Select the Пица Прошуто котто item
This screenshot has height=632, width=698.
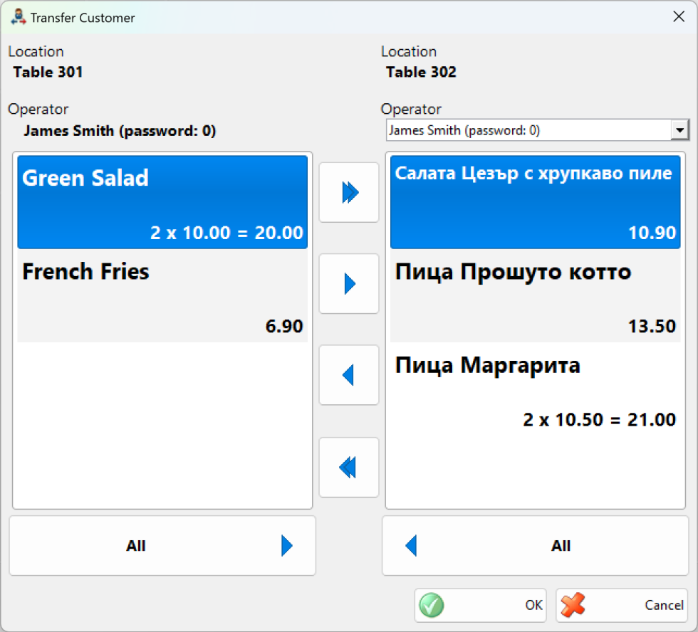(x=535, y=295)
